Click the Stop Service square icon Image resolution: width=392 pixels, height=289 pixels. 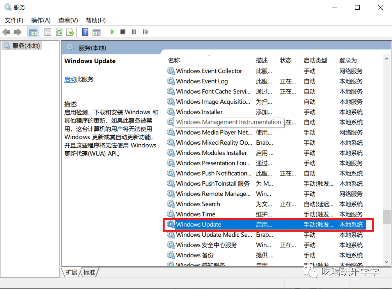coord(123,32)
